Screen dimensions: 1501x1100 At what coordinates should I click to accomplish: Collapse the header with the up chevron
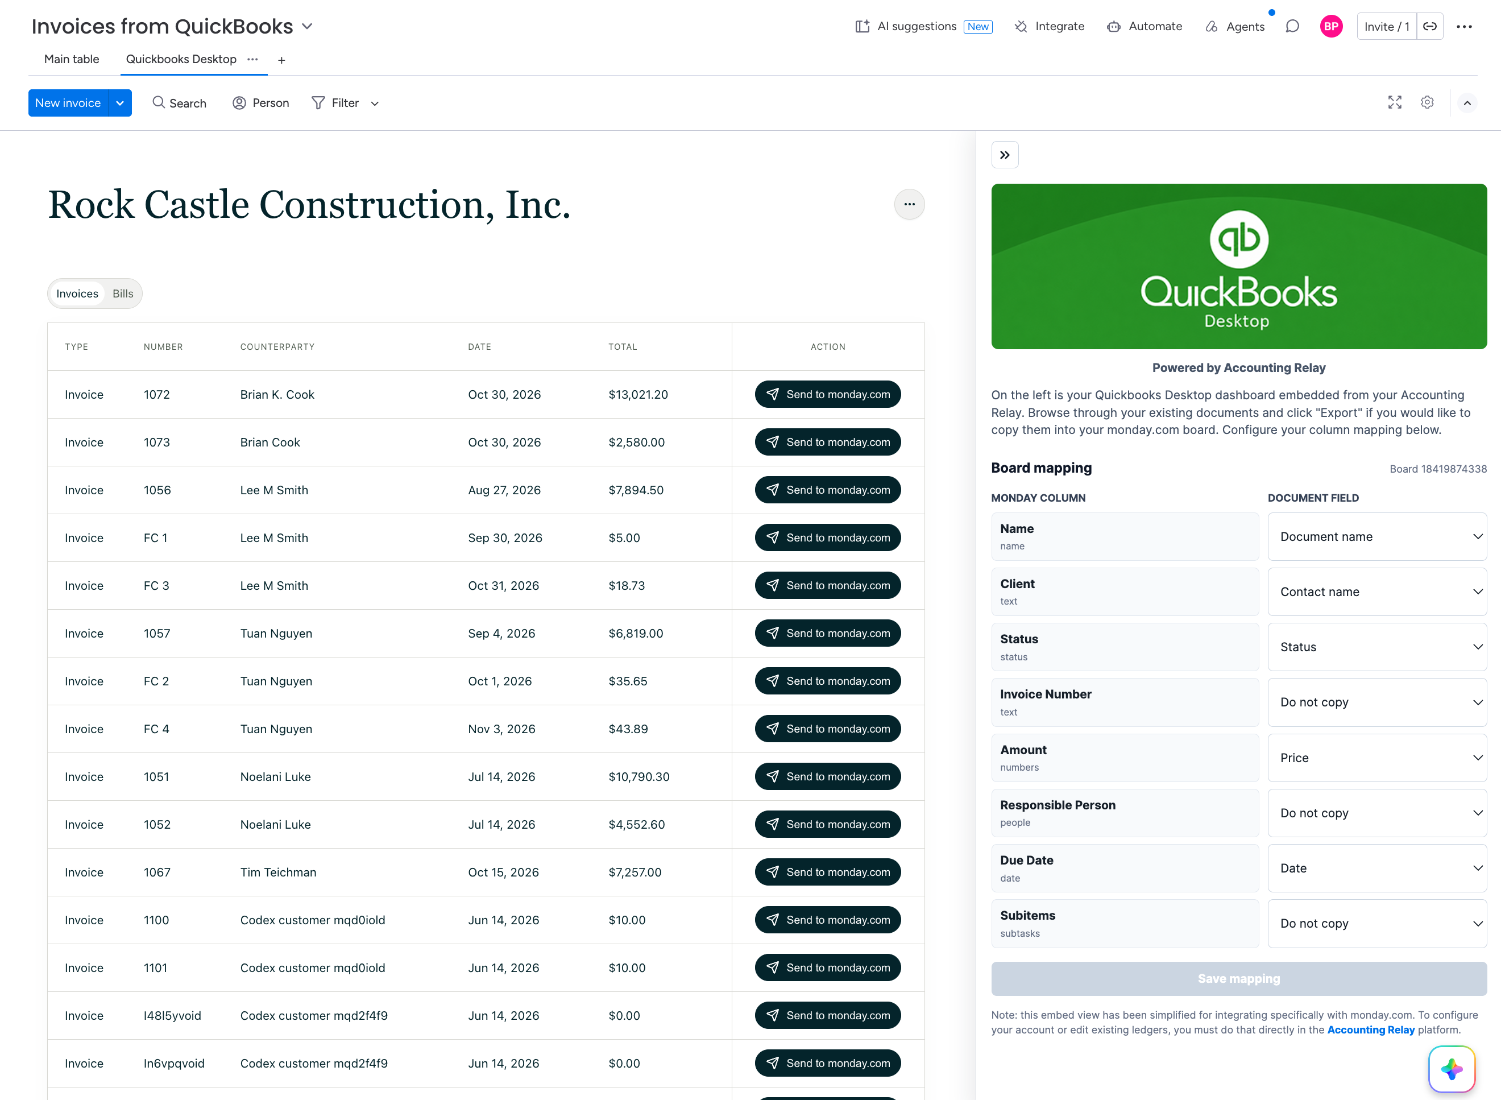(1467, 103)
